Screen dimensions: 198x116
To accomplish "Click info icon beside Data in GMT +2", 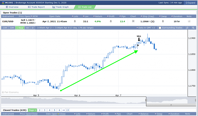I will 137,28.
